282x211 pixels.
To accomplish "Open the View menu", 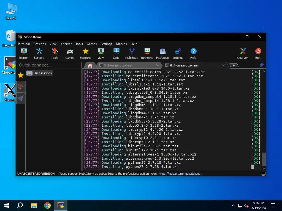I will coord(53,44).
